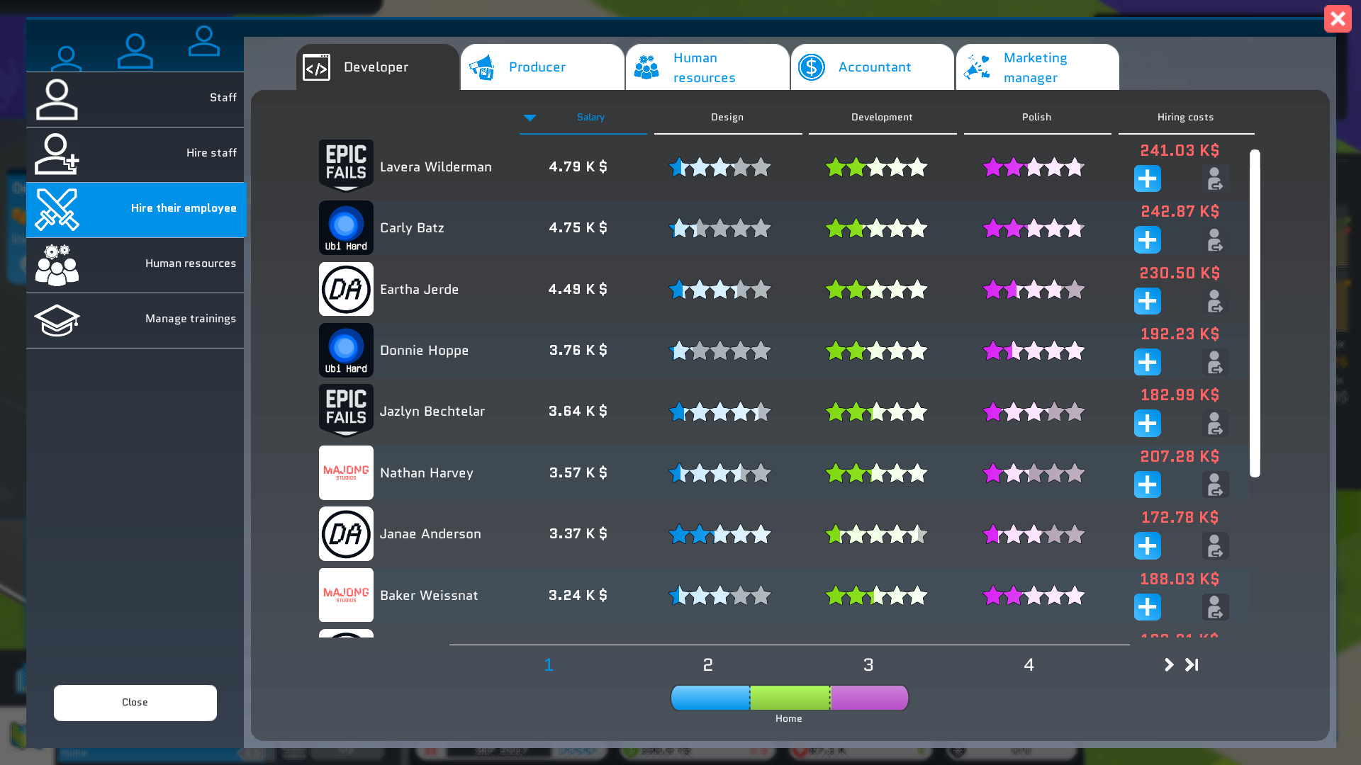Click the Ubi Hard logo beside Donnie Hoppe

pos(346,350)
